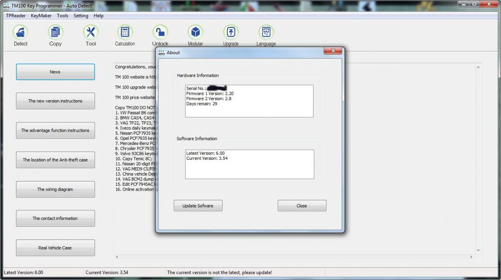
Task: Open The new version instructions
Action: (x=55, y=101)
